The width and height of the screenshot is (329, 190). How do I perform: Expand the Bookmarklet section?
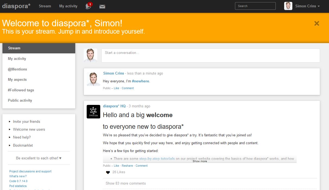point(23,145)
